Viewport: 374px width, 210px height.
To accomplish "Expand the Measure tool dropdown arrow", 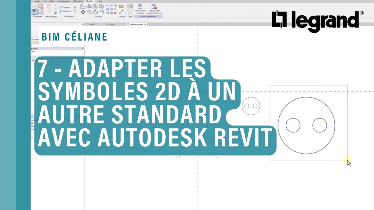I will (x=125, y=6).
